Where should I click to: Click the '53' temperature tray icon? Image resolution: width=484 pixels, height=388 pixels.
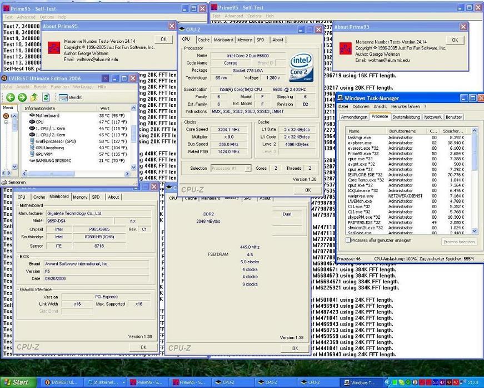(x=436, y=382)
